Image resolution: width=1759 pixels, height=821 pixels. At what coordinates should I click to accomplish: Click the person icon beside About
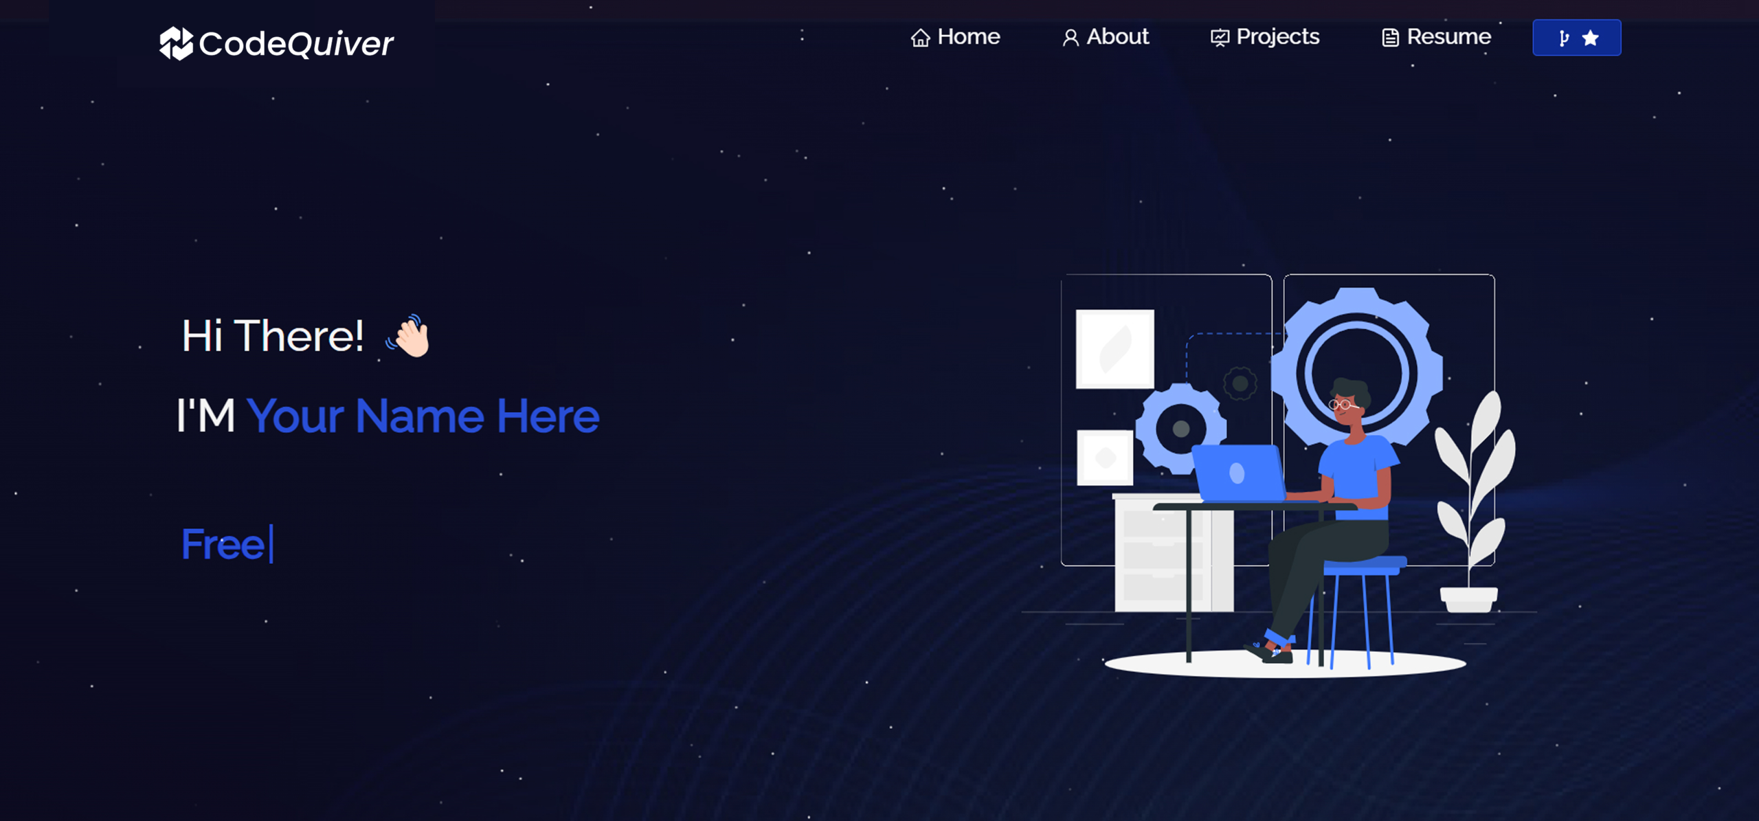point(1070,38)
